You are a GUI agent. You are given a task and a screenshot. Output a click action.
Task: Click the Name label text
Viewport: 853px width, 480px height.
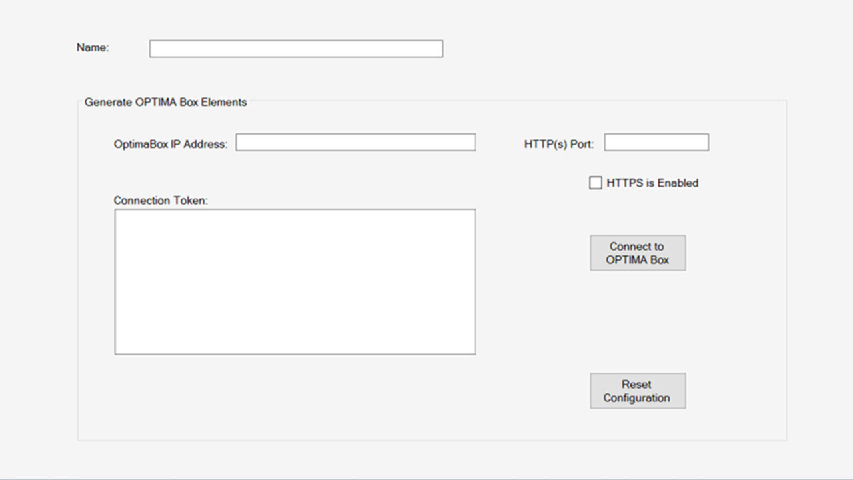[x=93, y=47]
